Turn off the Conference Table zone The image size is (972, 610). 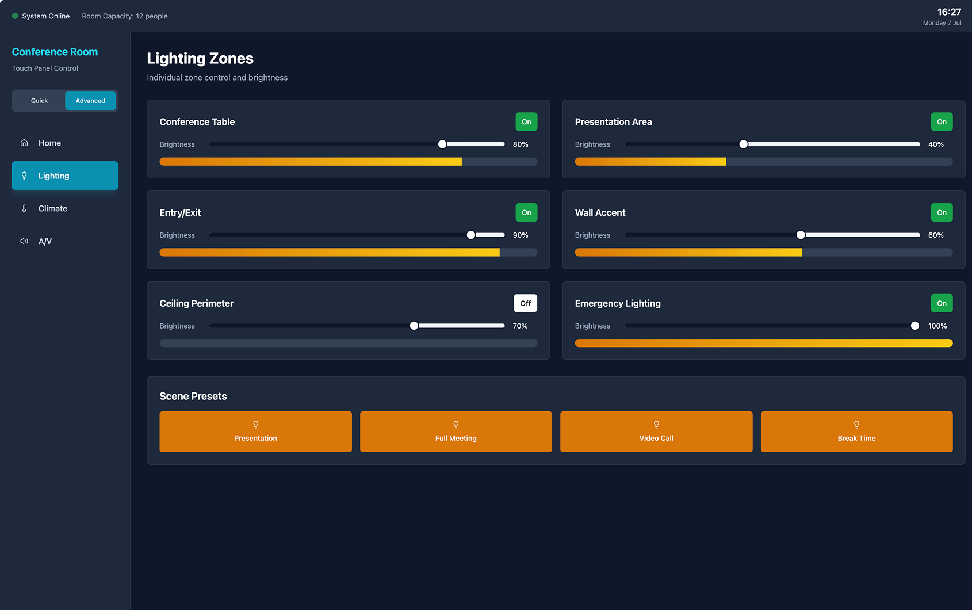526,121
